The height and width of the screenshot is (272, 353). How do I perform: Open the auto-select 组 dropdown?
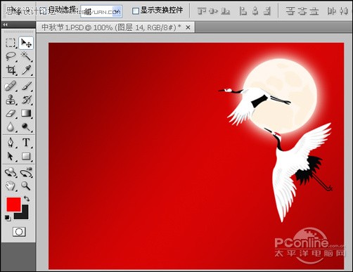(101, 11)
